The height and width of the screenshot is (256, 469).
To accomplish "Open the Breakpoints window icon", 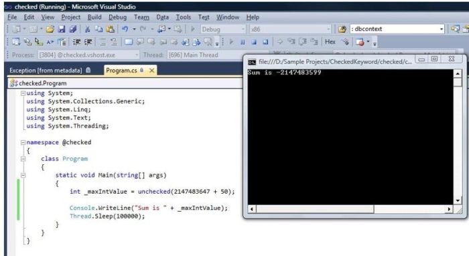I will pyautogui.click(x=360, y=42).
